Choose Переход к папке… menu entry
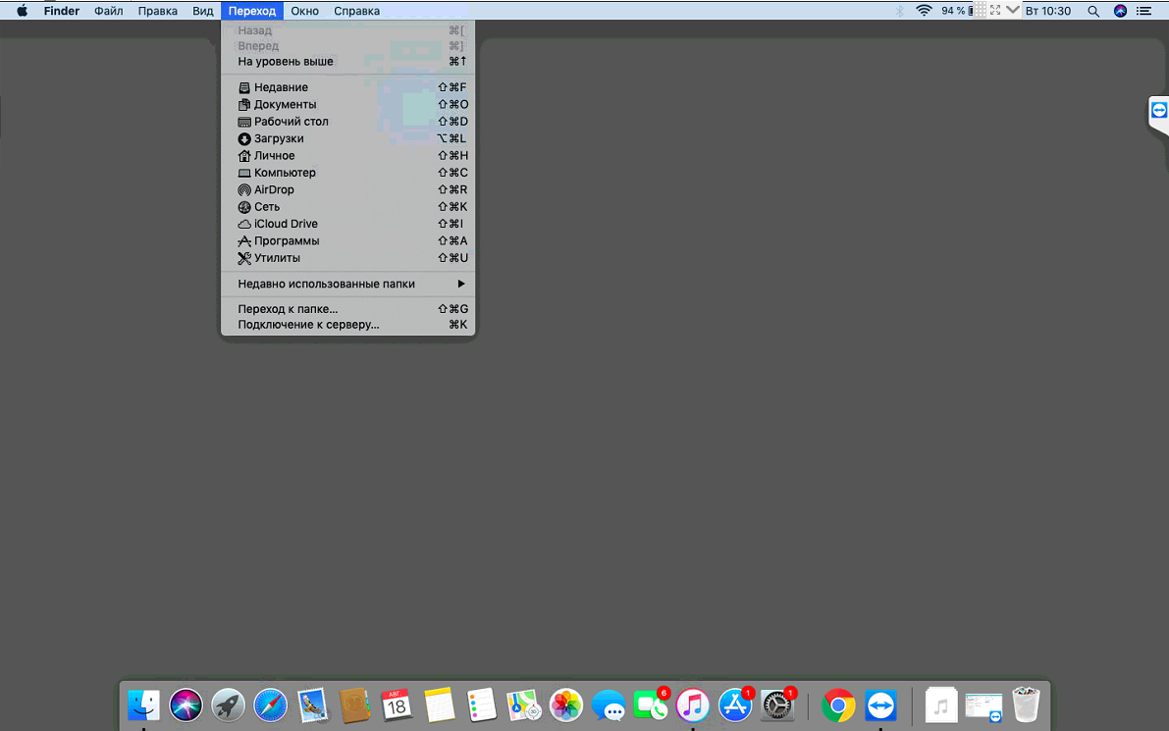Viewport: 1169px width, 731px height. 288,309
